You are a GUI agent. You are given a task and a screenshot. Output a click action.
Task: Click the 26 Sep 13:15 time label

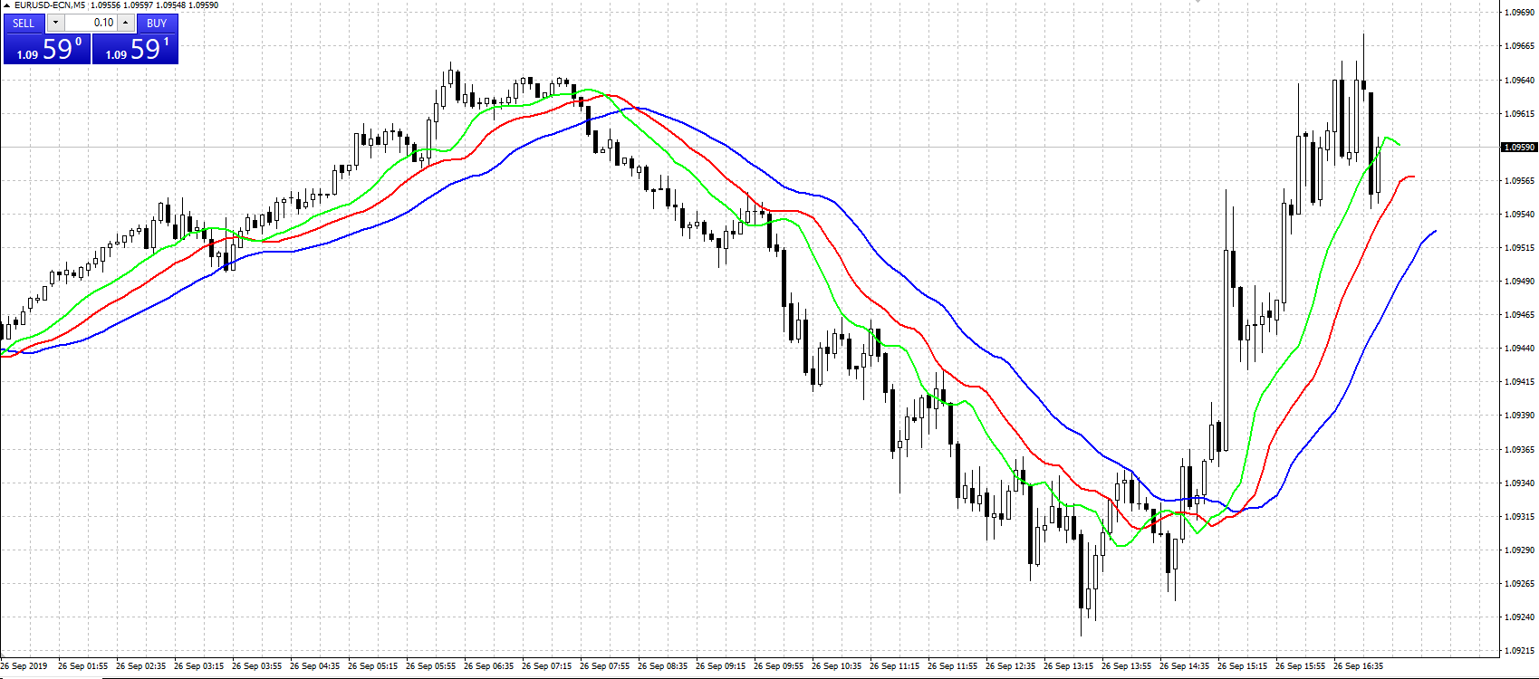click(1068, 666)
